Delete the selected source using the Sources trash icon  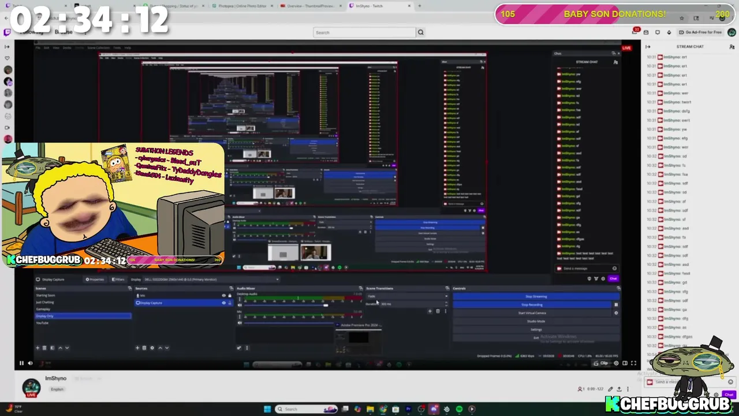click(x=144, y=348)
